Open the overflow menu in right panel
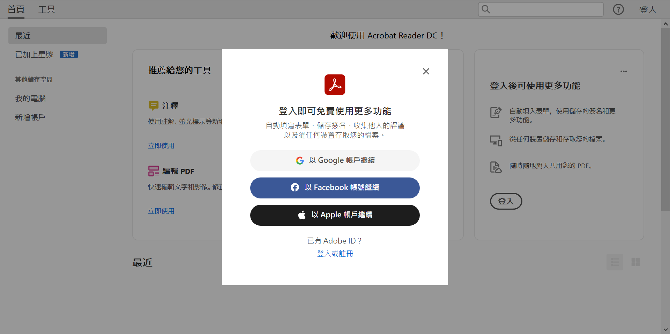Viewport: 670px width, 334px height. (624, 71)
